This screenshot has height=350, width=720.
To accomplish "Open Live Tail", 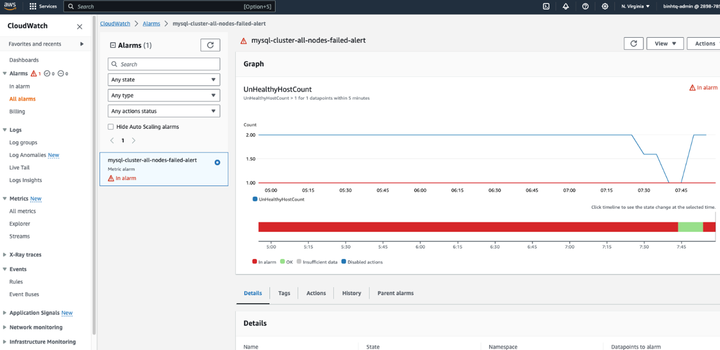I will tap(19, 168).
